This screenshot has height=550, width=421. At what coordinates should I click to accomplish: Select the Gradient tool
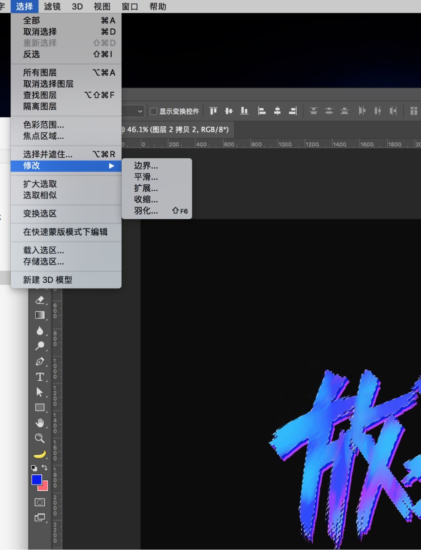click(40, 315)
